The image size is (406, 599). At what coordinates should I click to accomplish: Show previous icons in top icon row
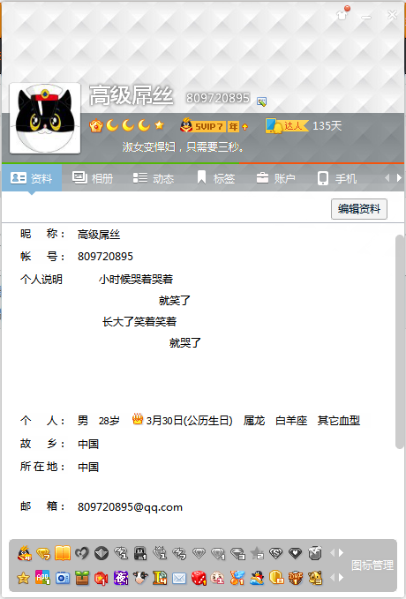(x=332, y=553)
